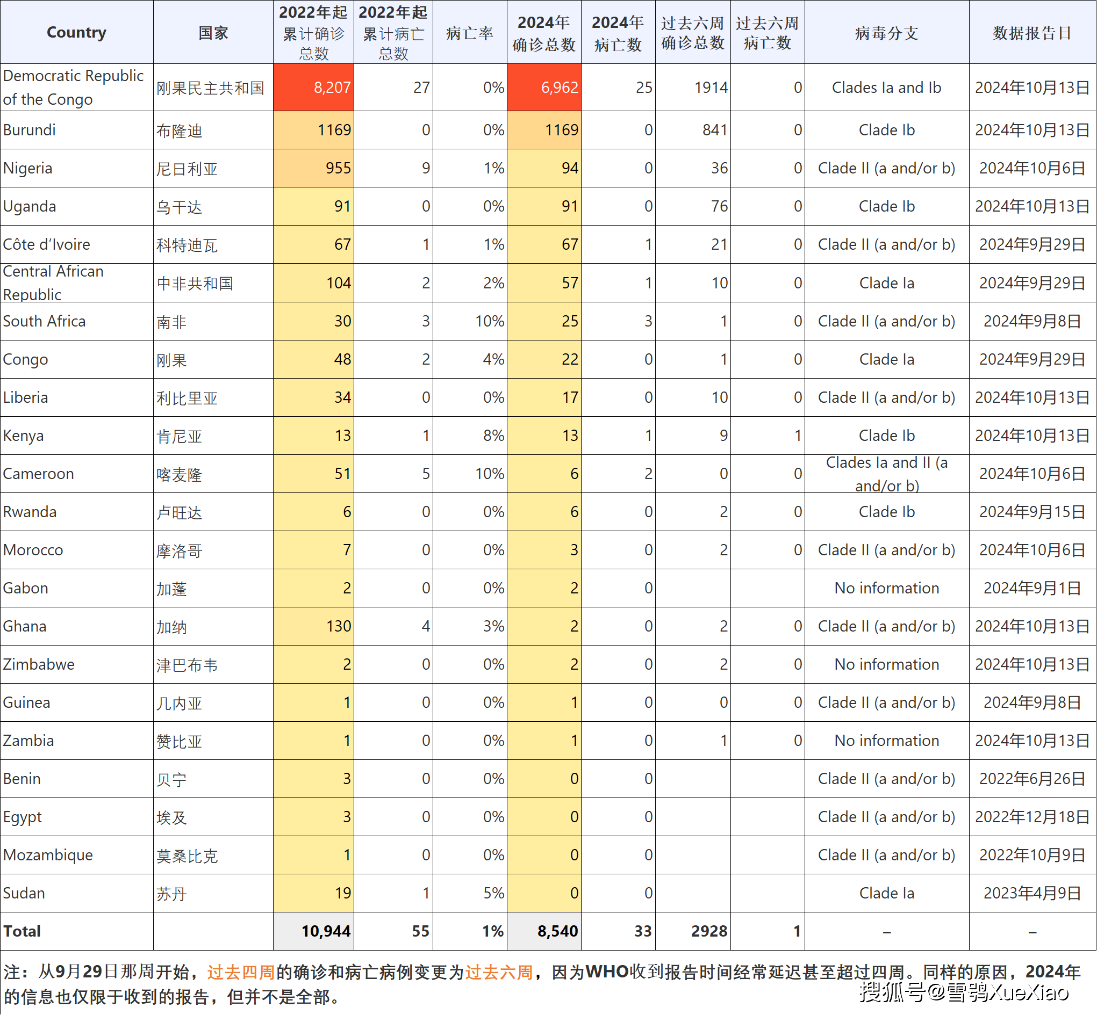Select the 'Côte d'Ivoire' cell
The width and height of the screenshot is (1097, 1015).
(x=76, y=244)
